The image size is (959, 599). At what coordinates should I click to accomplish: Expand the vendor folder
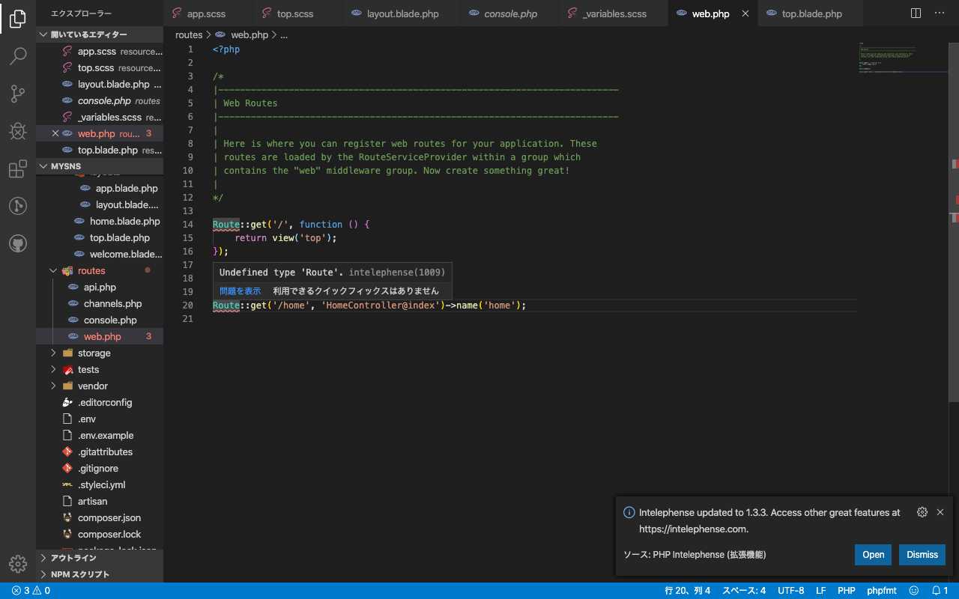pos(100,386)
